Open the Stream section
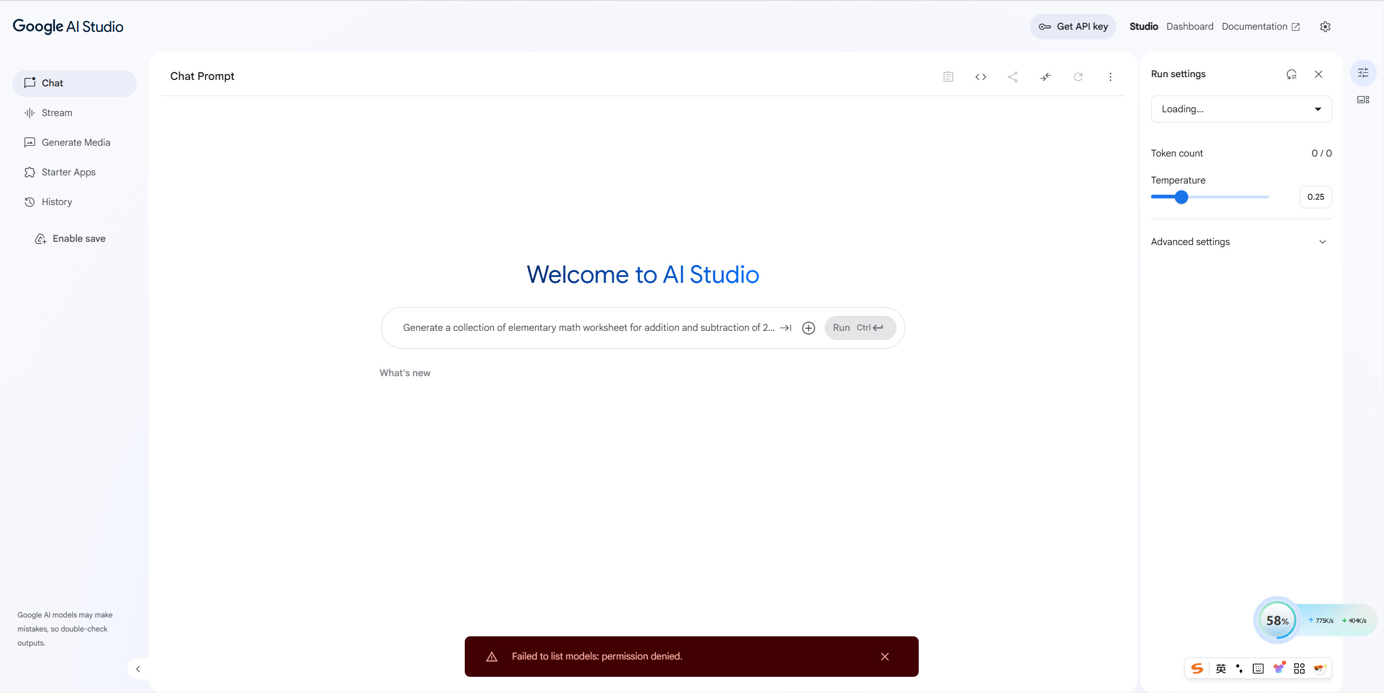 click(x=75, y=113)
